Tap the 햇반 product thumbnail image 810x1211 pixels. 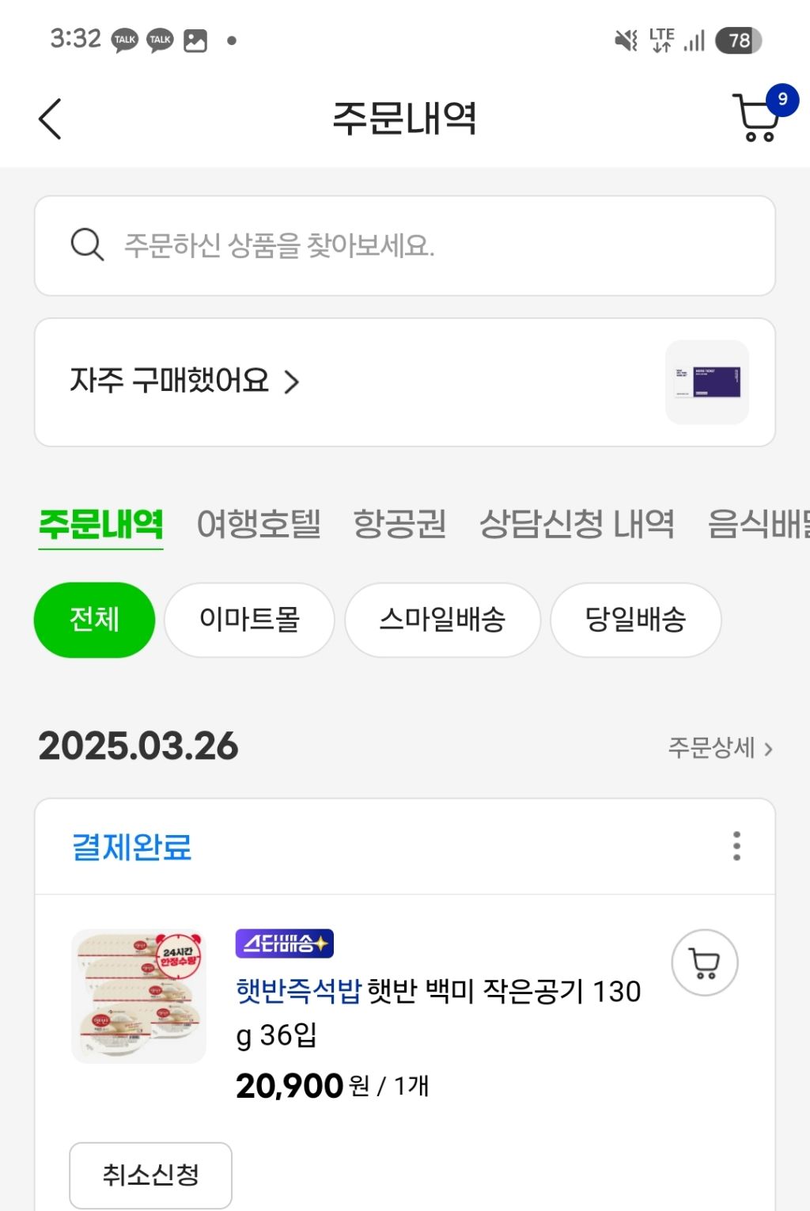pyautogui.click(x=138, y=996)
